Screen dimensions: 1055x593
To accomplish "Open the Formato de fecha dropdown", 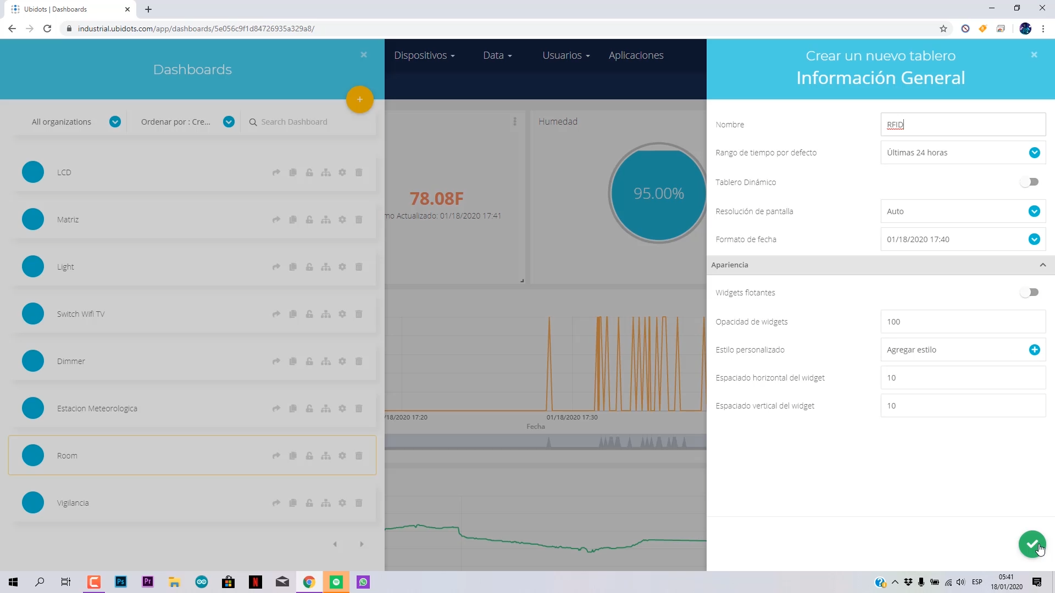I will coord(963,239).
